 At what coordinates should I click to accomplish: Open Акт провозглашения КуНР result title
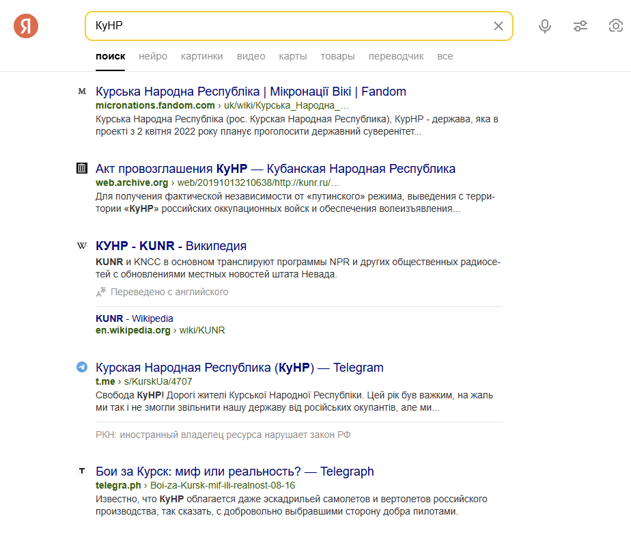pyautogui.click(x=275, y=169)
